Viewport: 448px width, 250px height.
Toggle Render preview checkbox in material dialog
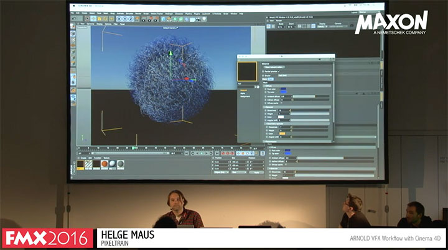tap(279, 71)
